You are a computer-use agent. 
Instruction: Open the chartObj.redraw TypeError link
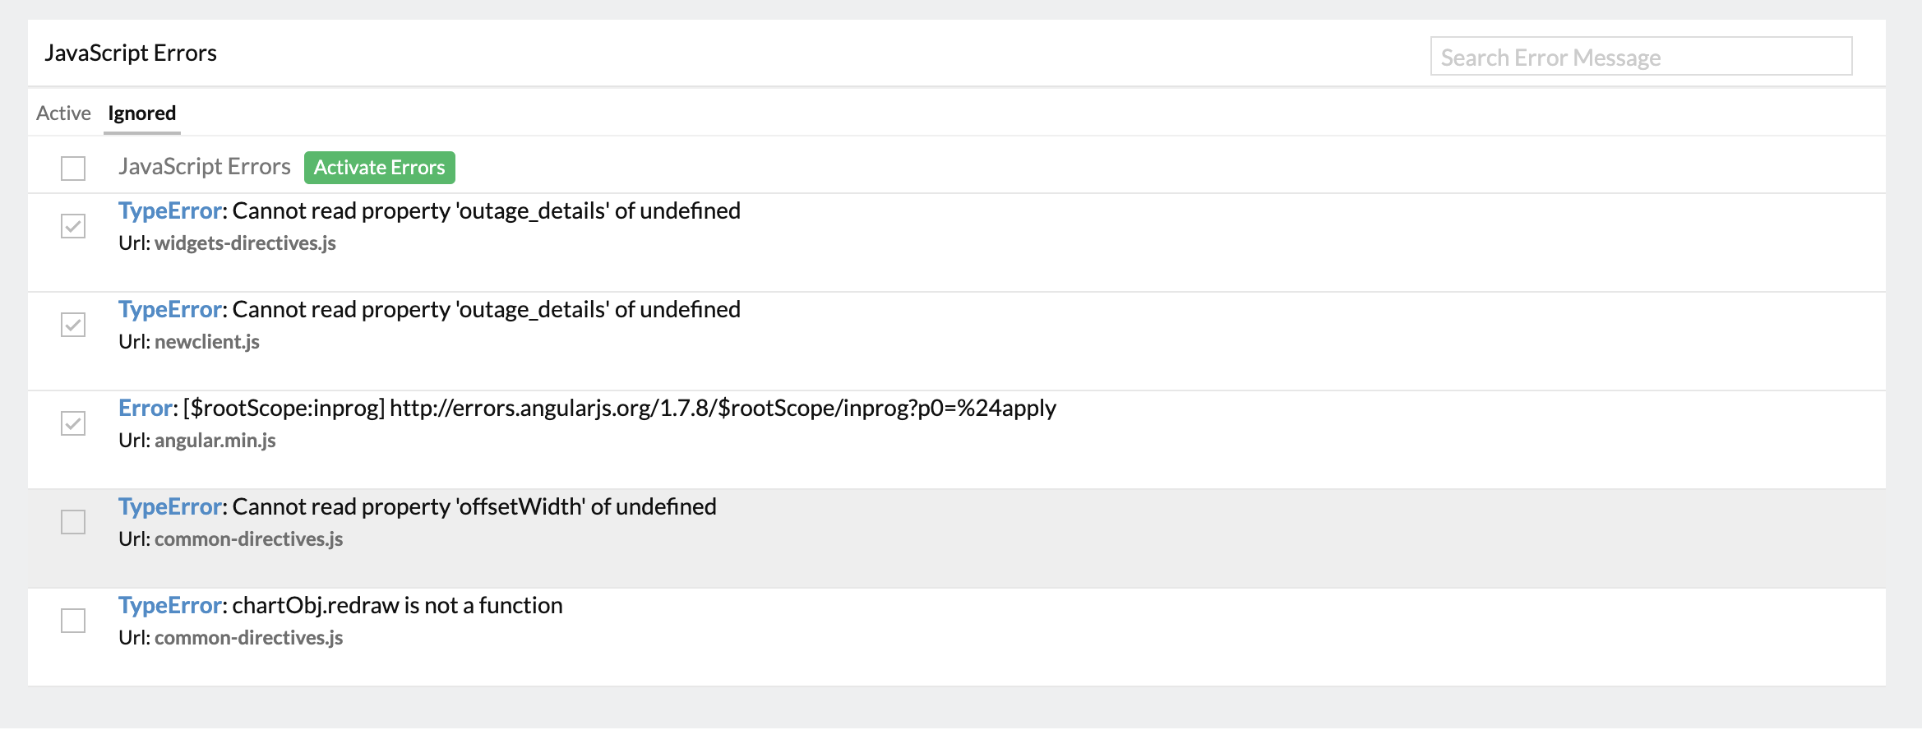(x=169, y=606)
